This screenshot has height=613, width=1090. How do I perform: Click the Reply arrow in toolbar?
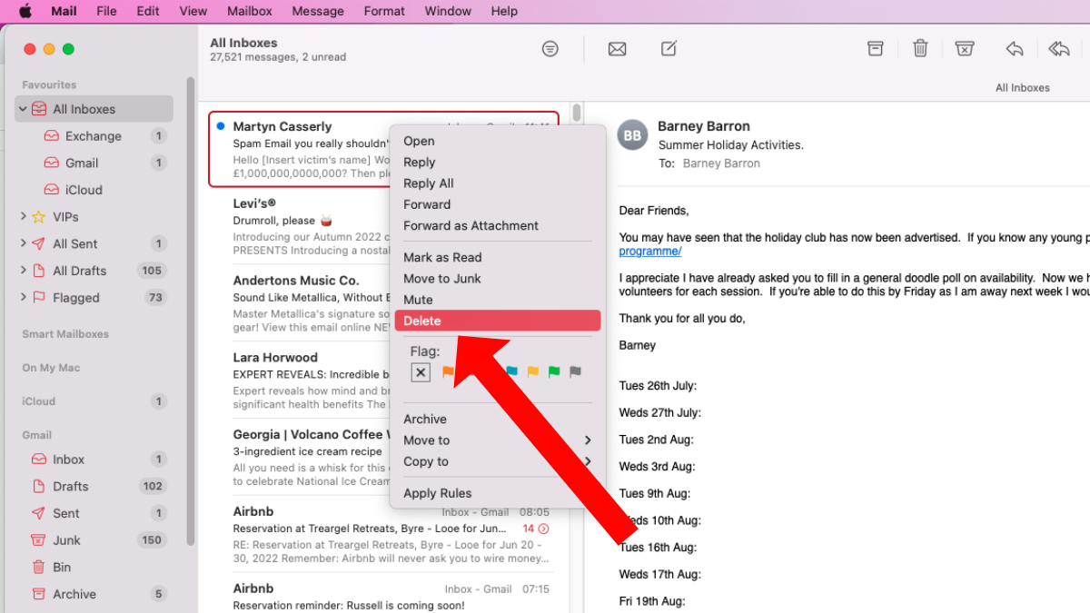pos(1015,49)
